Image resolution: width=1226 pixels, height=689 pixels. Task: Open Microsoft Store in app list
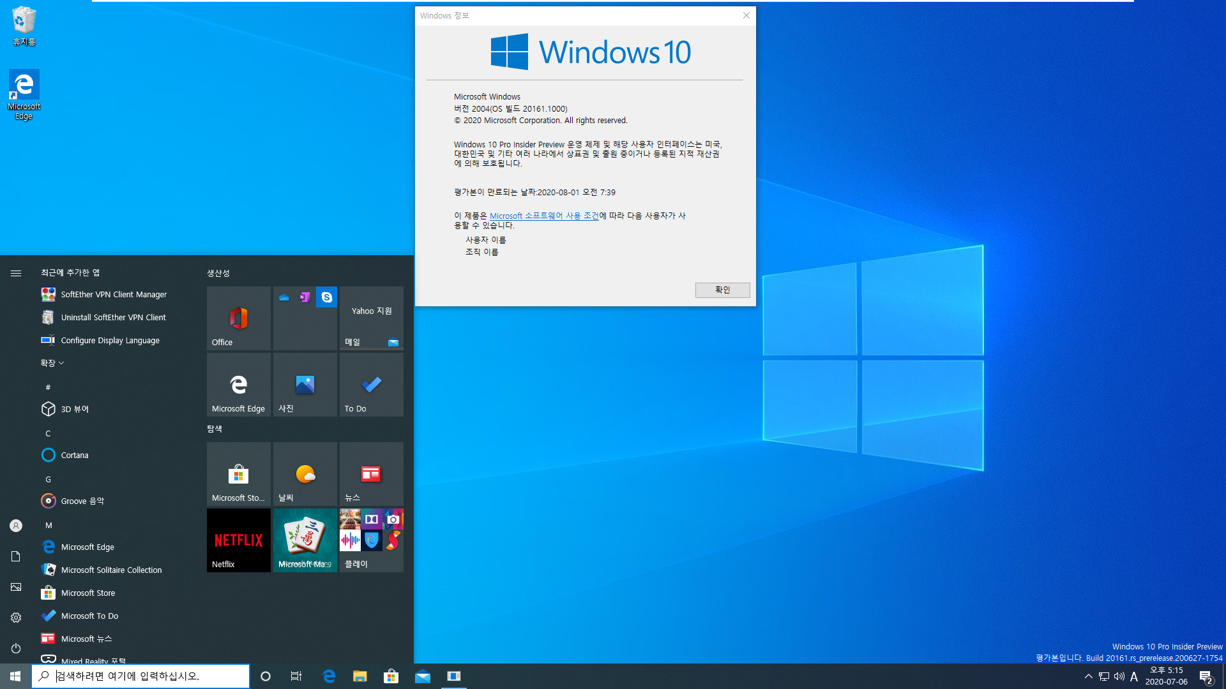click(115, 593)
